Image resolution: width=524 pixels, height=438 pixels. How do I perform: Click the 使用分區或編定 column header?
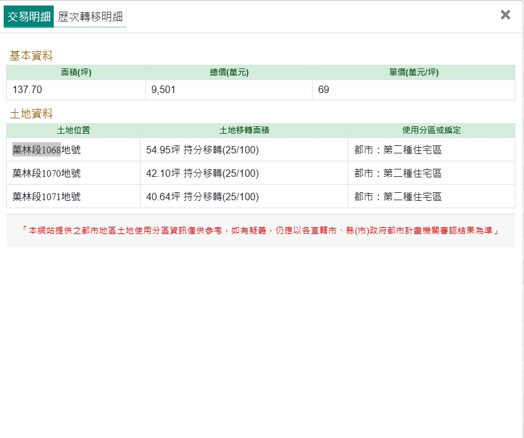[431, 131]
